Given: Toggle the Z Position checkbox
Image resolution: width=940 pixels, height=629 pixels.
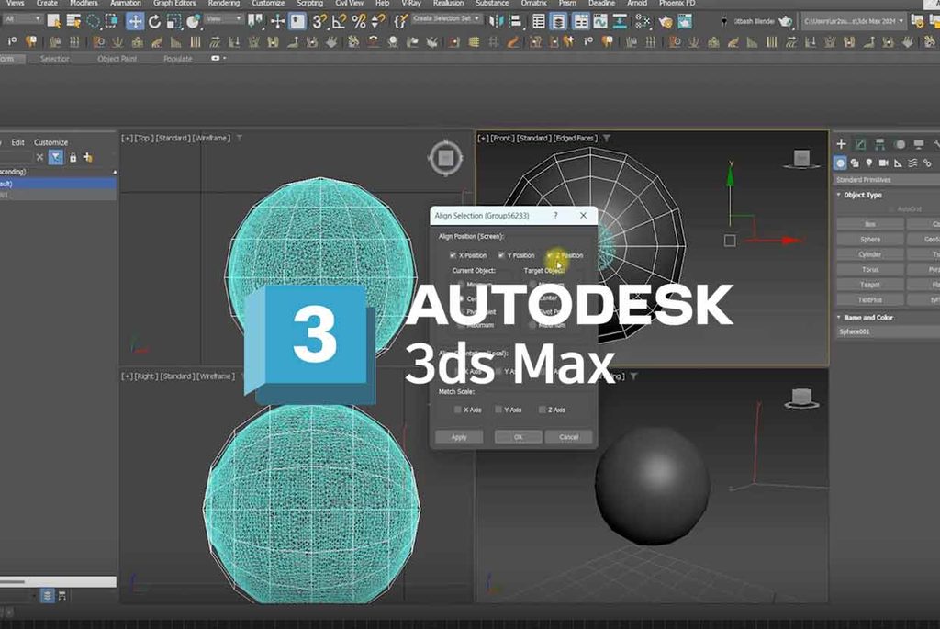Looking at the screenshot, I should [550, 255].
